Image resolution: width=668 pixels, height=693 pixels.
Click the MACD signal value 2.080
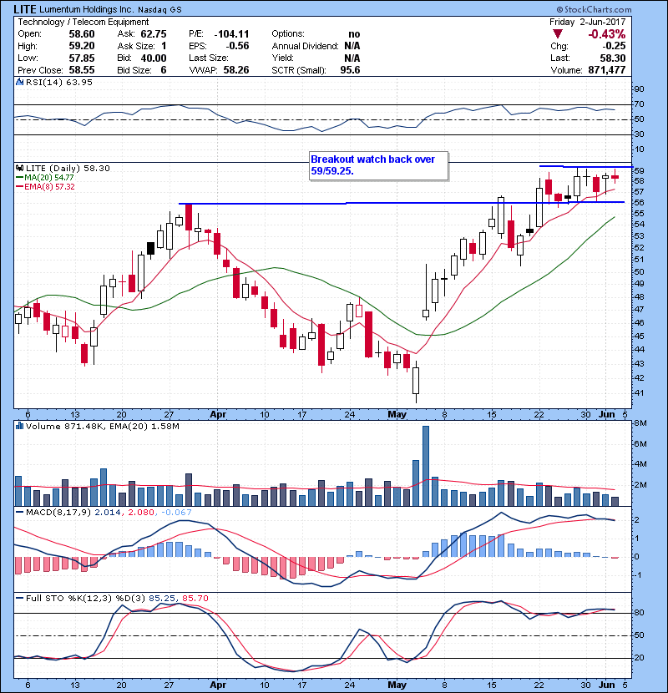click(x=140, y=513)
